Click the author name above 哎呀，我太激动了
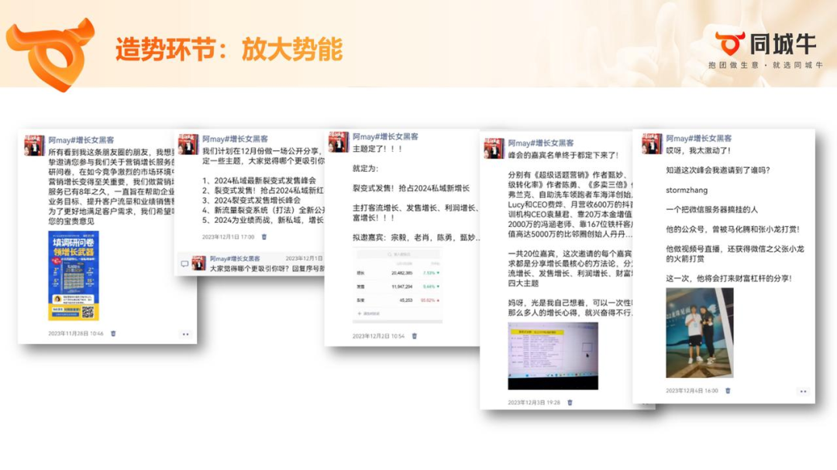 pyautogui.click(x=699, y=139)
